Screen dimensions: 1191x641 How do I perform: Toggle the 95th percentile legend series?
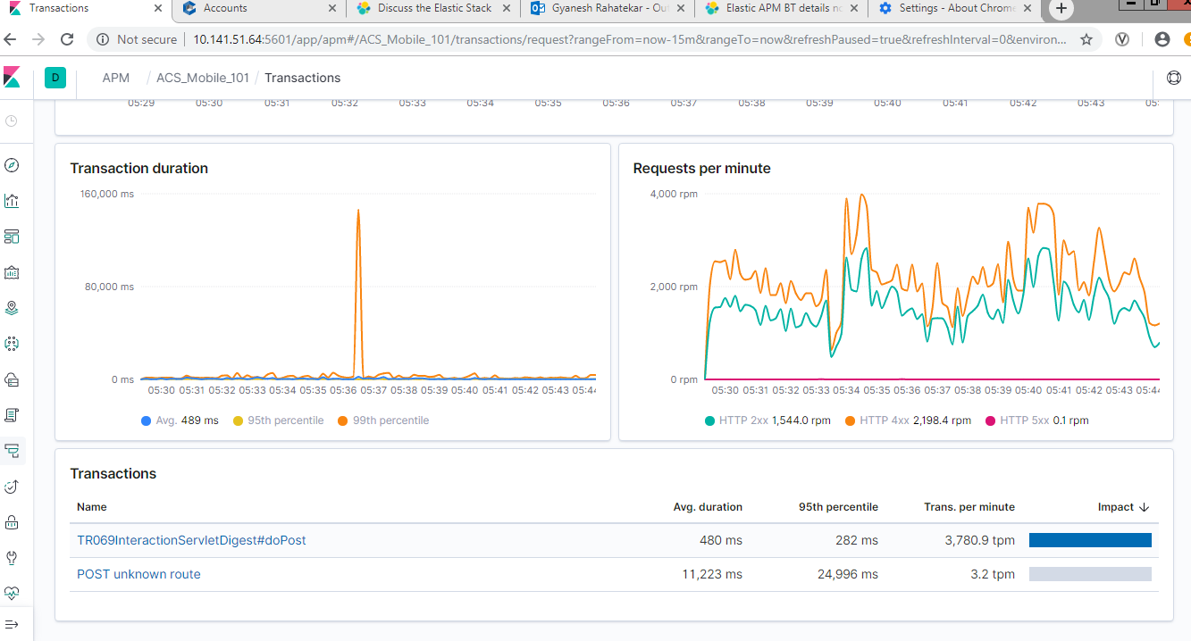(278, 420)
